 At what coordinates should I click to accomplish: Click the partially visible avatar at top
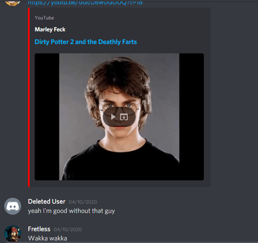point(13,3)
